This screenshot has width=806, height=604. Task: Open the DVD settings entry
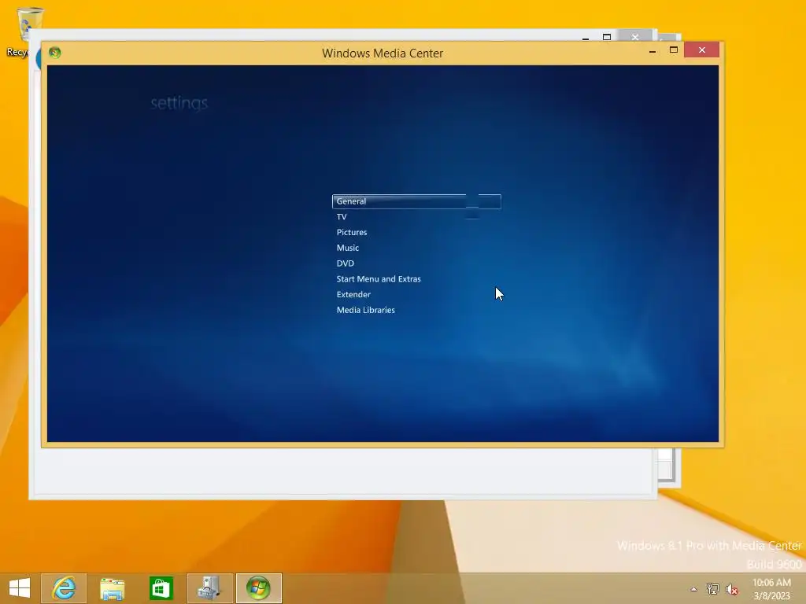tap(345, 263)
